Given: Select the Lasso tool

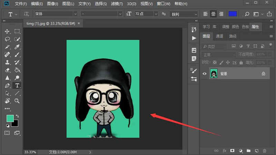Looking at the screenshot, I should click(x=8, y=39).
